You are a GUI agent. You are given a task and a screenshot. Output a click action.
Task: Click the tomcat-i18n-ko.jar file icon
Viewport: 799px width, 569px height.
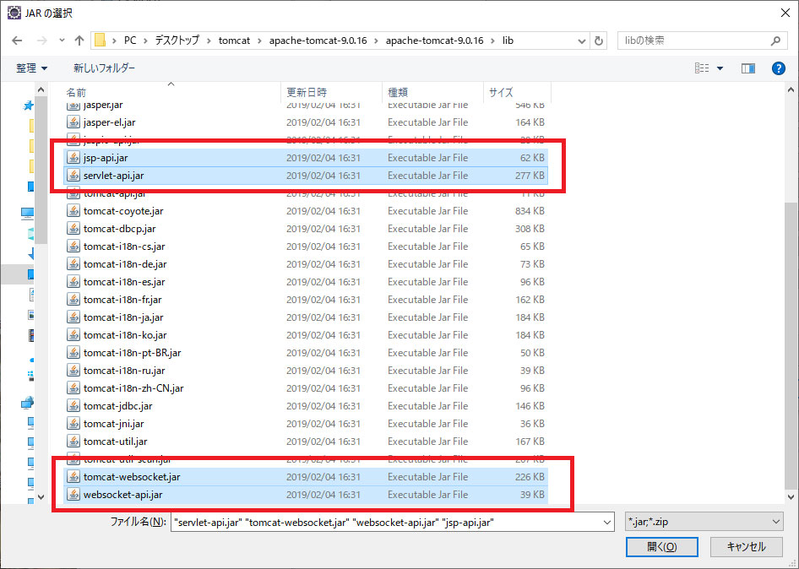pyautogui.click(x=73, y=335)
